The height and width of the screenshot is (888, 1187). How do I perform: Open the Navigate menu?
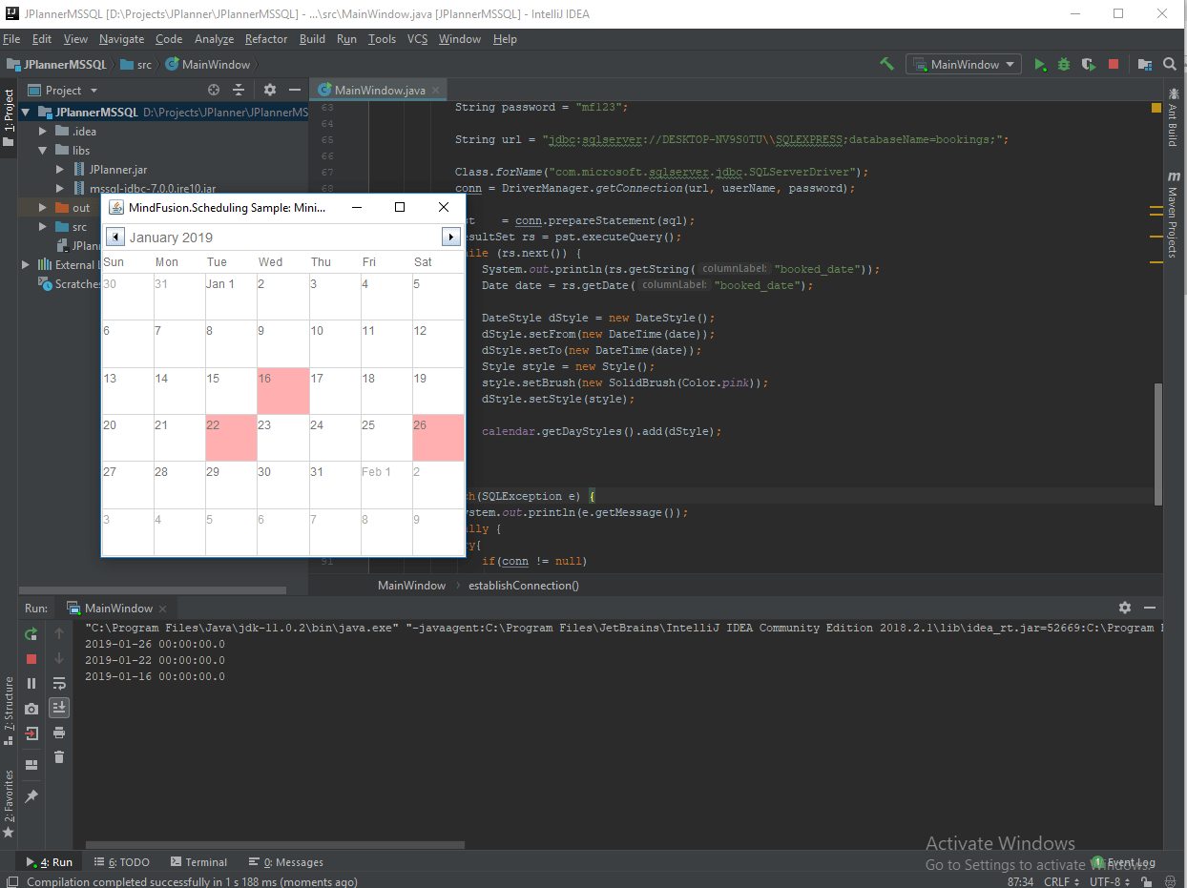click(121, 39)
